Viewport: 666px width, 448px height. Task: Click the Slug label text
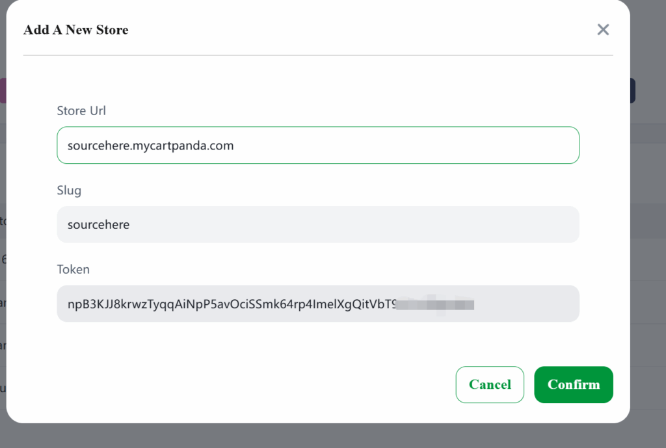69,191
